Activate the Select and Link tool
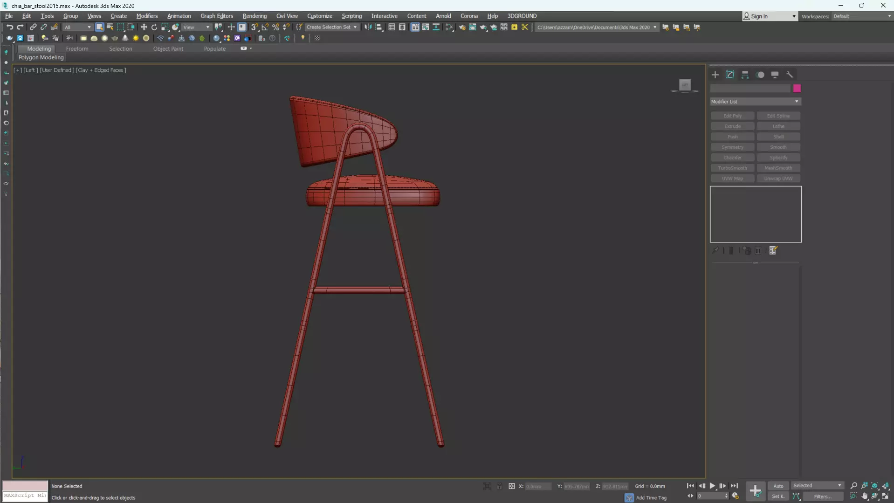Image resolution: width=894 pixels, height=503 pixels. [x=33, y=27]
